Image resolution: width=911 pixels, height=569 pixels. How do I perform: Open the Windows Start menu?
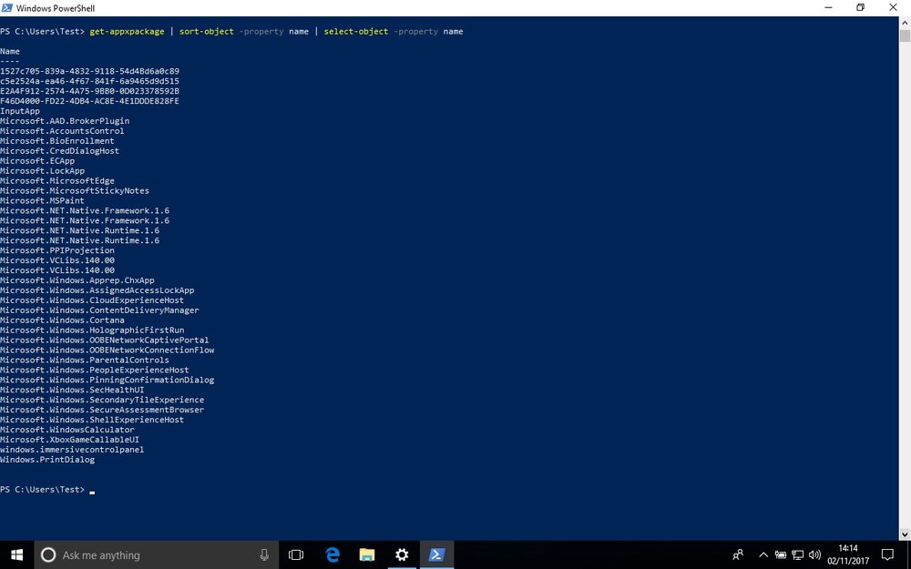click(x=16, y=555)
